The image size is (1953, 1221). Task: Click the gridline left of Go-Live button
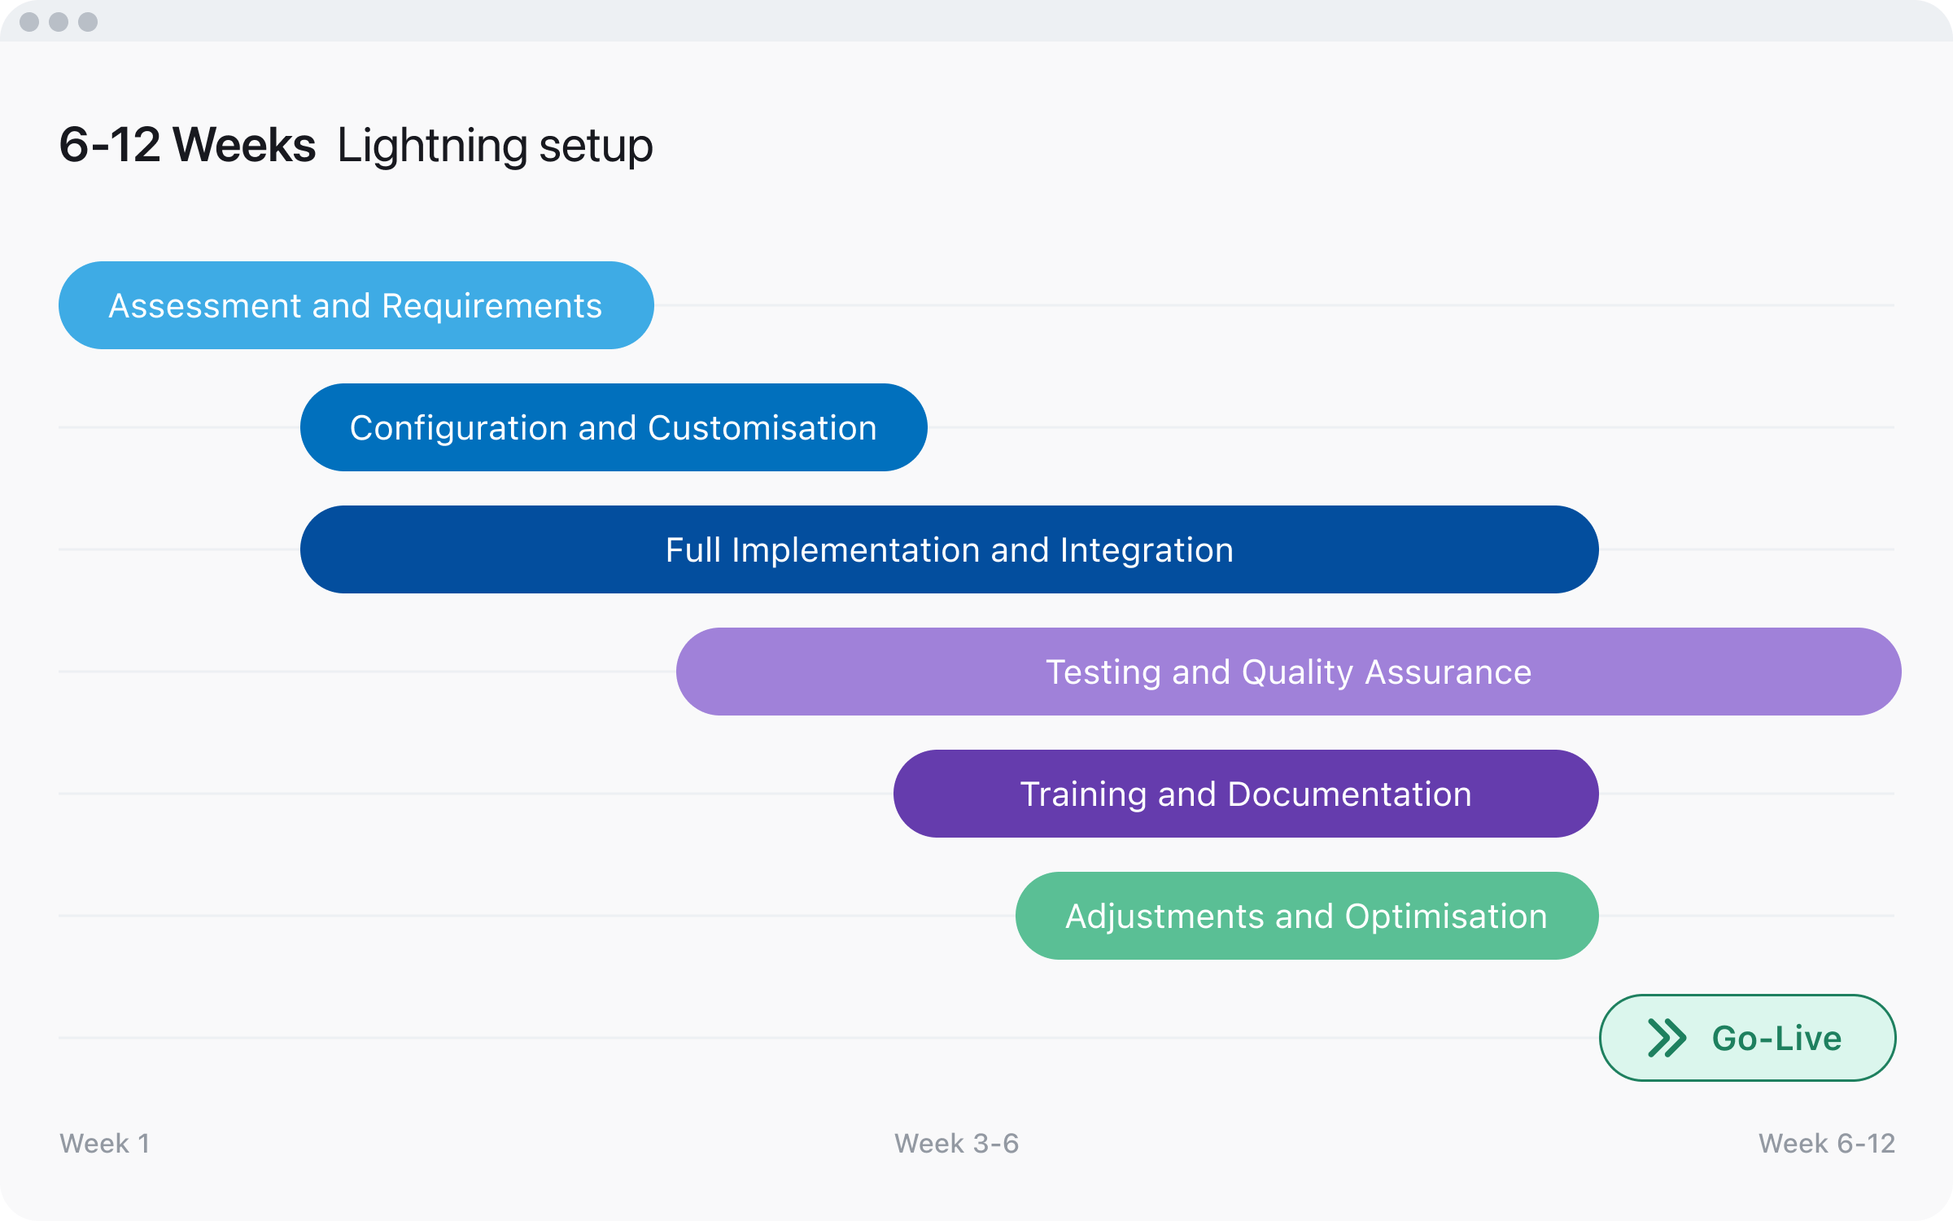click(814, 1038)
